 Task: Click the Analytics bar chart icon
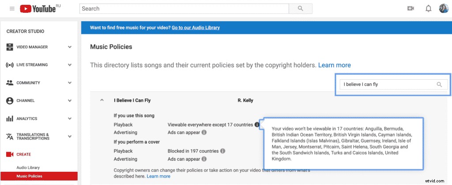point(10,118)
